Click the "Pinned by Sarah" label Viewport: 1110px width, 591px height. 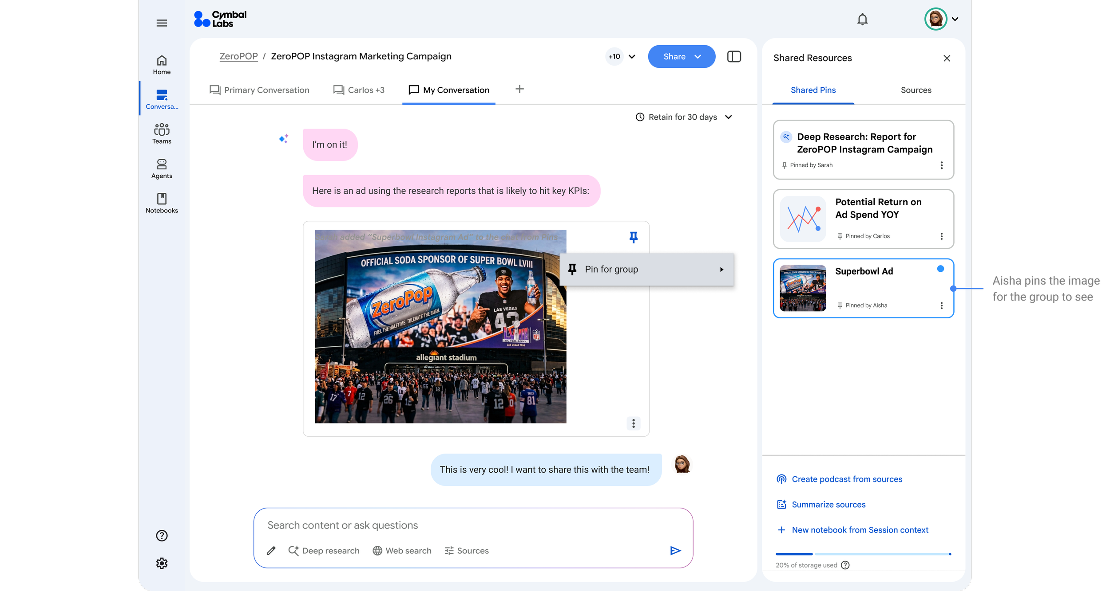[811, 165]
